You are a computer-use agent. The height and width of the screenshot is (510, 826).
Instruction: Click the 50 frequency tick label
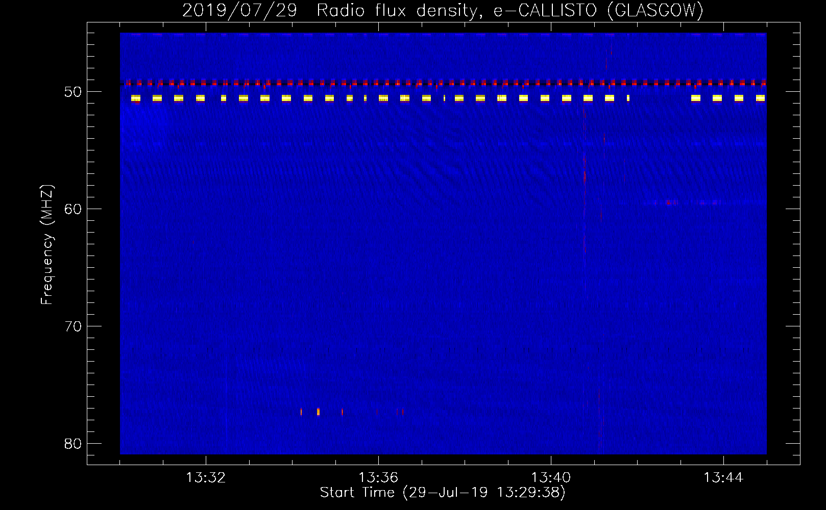pyautogui.click(x=73, y=92)
